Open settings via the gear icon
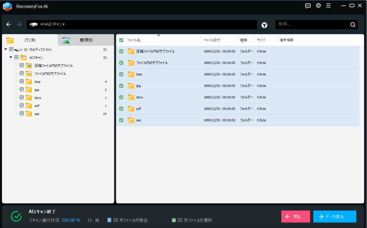Viewport: 367px width, 228px height. (x=318, y=6)
